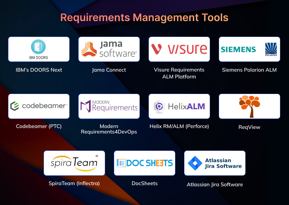Click the DocSheets document list icon
The width and height of the screenshot is (289, 205).
(121, 163)
